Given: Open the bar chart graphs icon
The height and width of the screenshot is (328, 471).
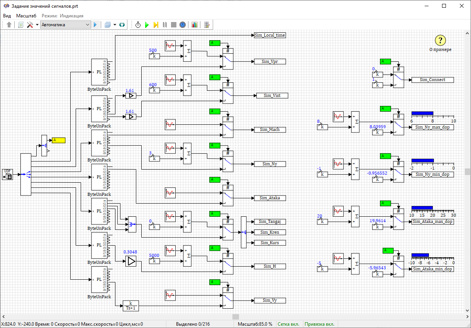Looking at the screenshot, I should (x=194, y=25).
